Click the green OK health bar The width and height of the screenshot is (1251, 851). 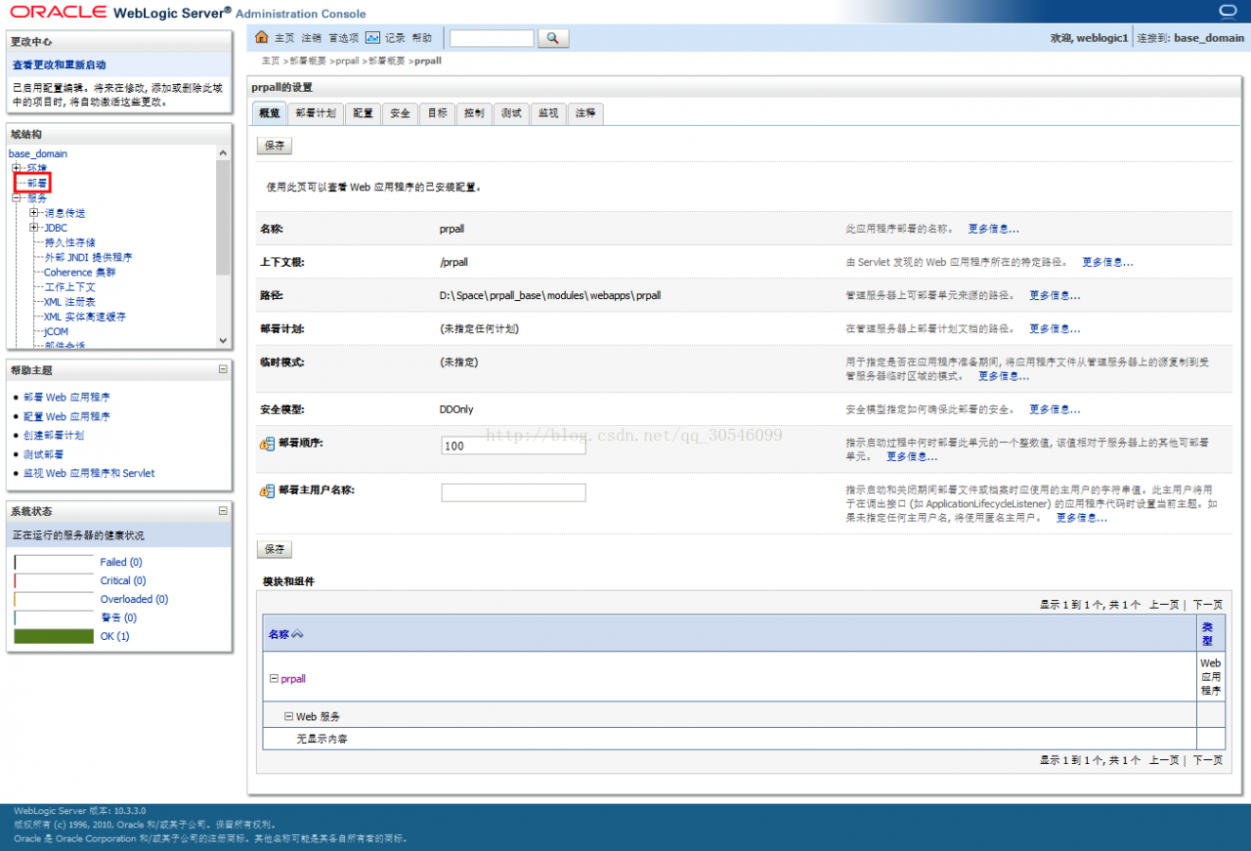(54, 636)
